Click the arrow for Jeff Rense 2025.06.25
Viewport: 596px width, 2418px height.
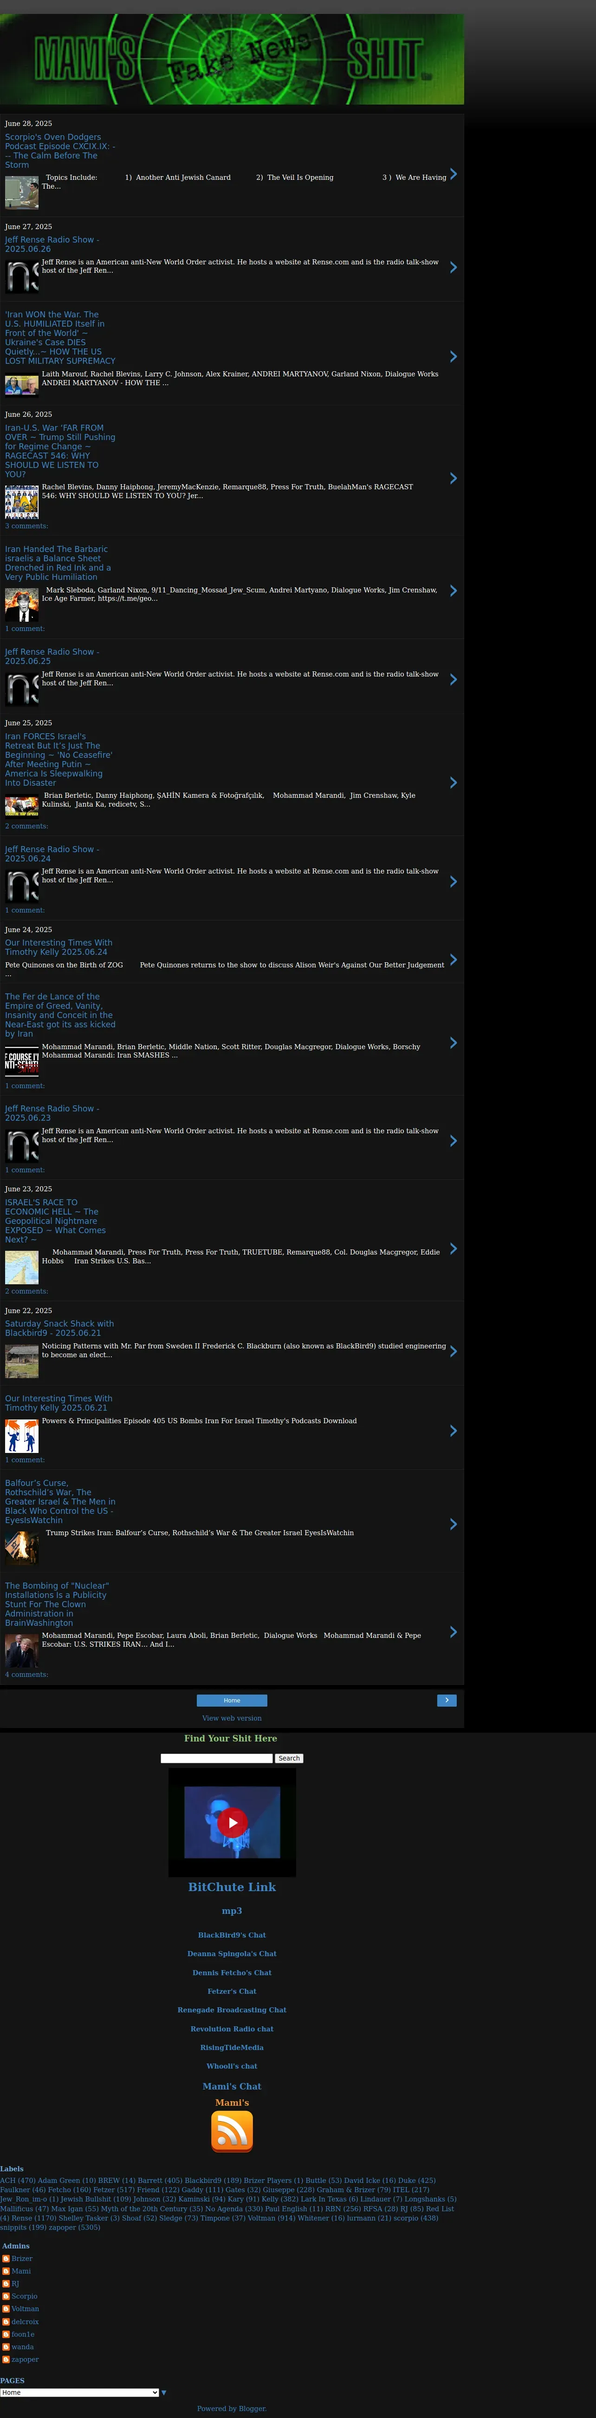[453, 680]
